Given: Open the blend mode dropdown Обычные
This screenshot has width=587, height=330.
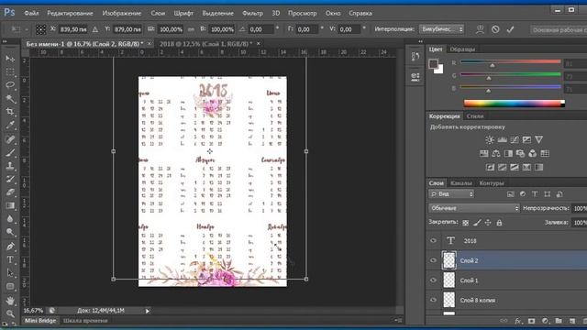Looking at the screenshot, I should [474, 208].
